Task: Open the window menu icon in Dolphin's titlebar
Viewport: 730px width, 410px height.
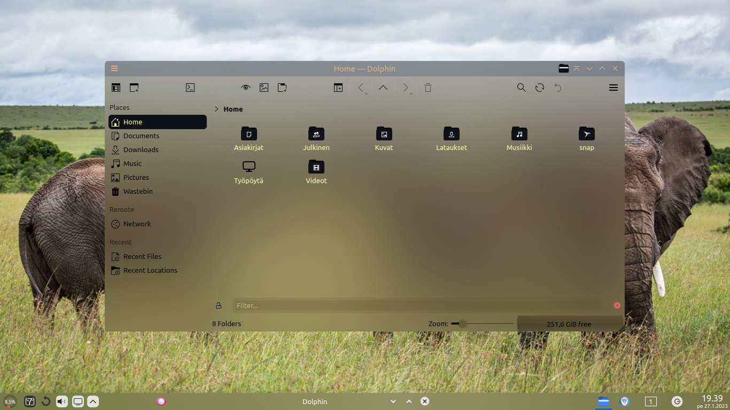Action: [114, 68]
